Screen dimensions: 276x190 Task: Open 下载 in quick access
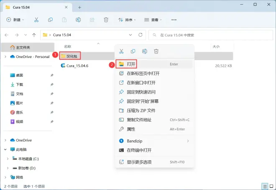pos(17,84)
